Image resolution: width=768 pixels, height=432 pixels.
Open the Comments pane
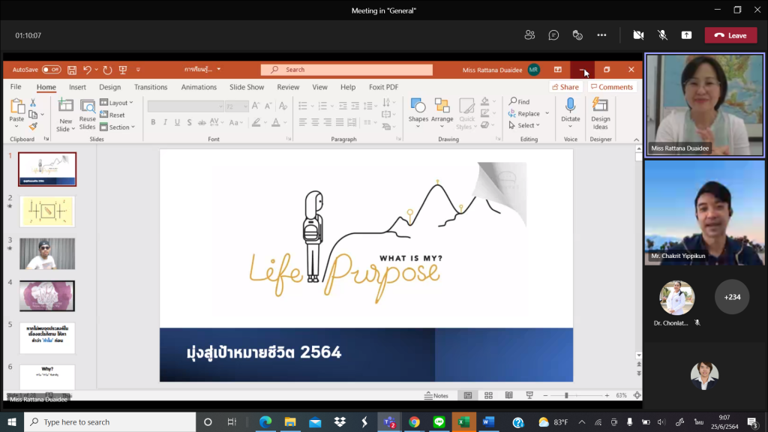(612, 87)
